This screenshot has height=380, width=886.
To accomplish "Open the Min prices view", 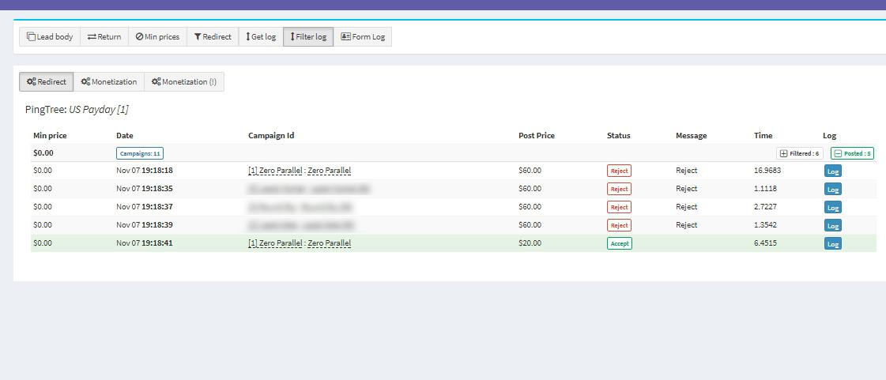I will click(157, 37).
